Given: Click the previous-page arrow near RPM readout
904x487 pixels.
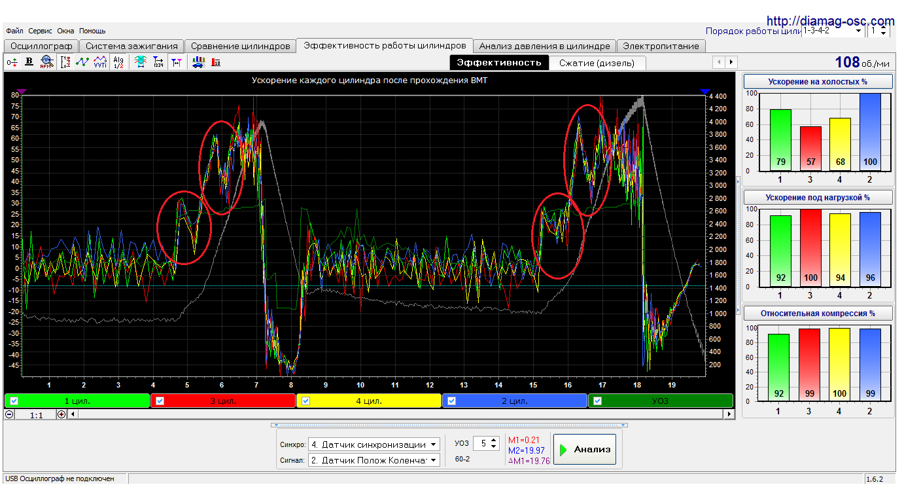Looking at the screenshot, I should (x=720, y=62).
